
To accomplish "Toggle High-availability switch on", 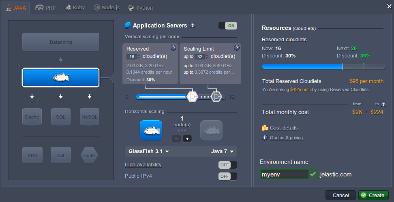I will (x=228, y=165).
